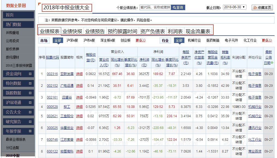The width and height of the screenshot is (277, 158).
Task: Expand more industry filters via 更多>>
Action: pos(267,40)
